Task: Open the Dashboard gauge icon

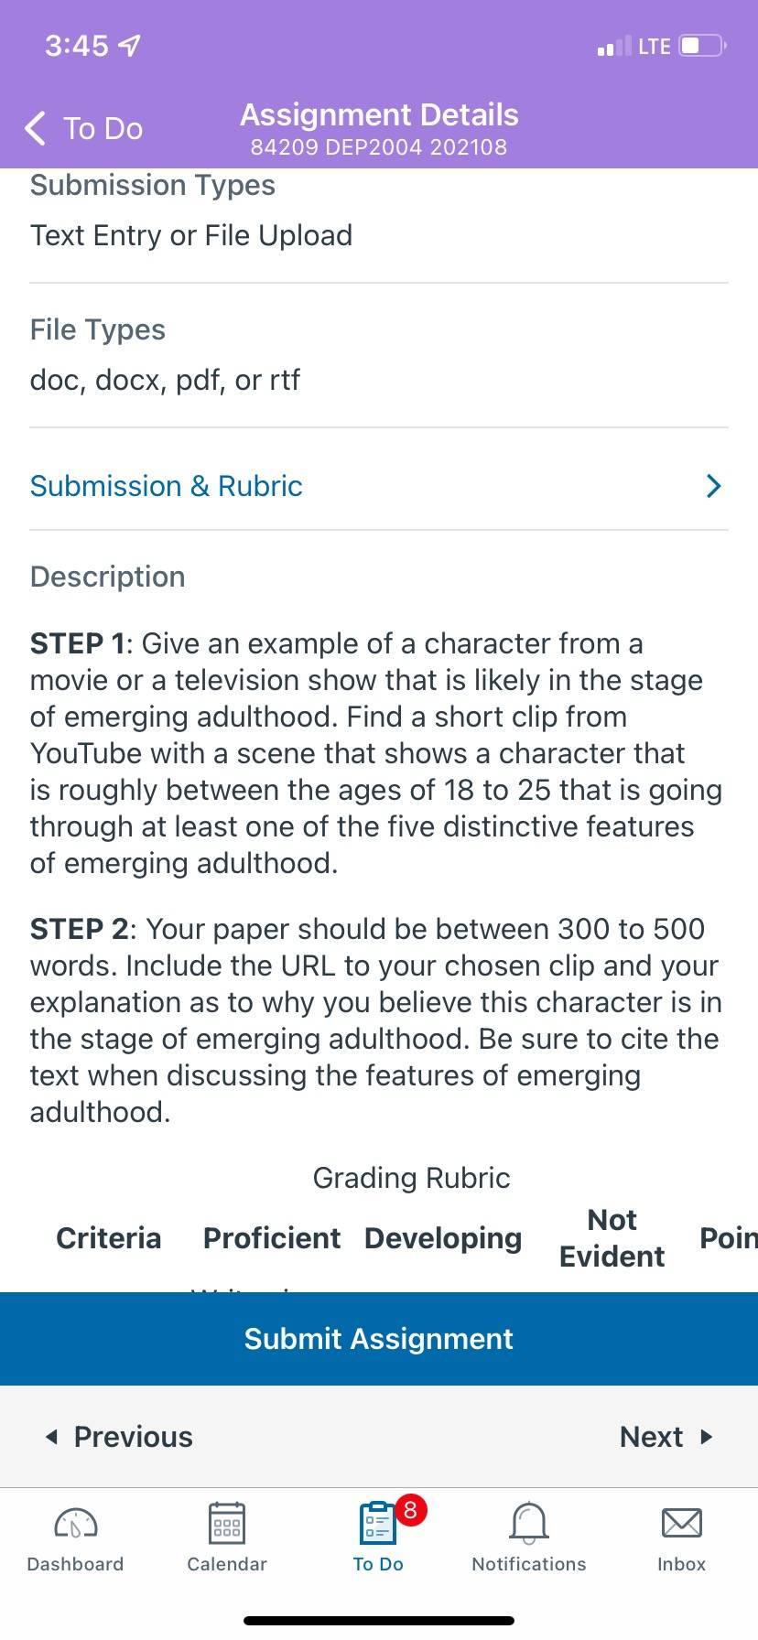Action: tap(76, 1523)
